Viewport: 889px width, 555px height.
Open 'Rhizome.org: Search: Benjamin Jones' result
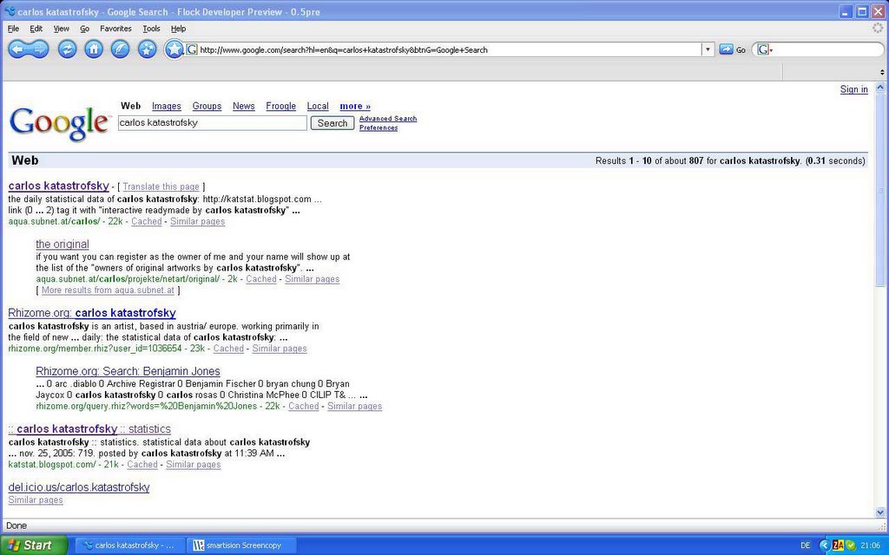point(128,371)
